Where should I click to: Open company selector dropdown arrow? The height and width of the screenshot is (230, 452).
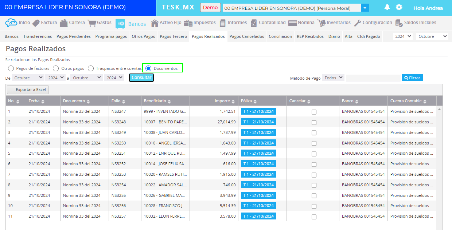point(365,8)
